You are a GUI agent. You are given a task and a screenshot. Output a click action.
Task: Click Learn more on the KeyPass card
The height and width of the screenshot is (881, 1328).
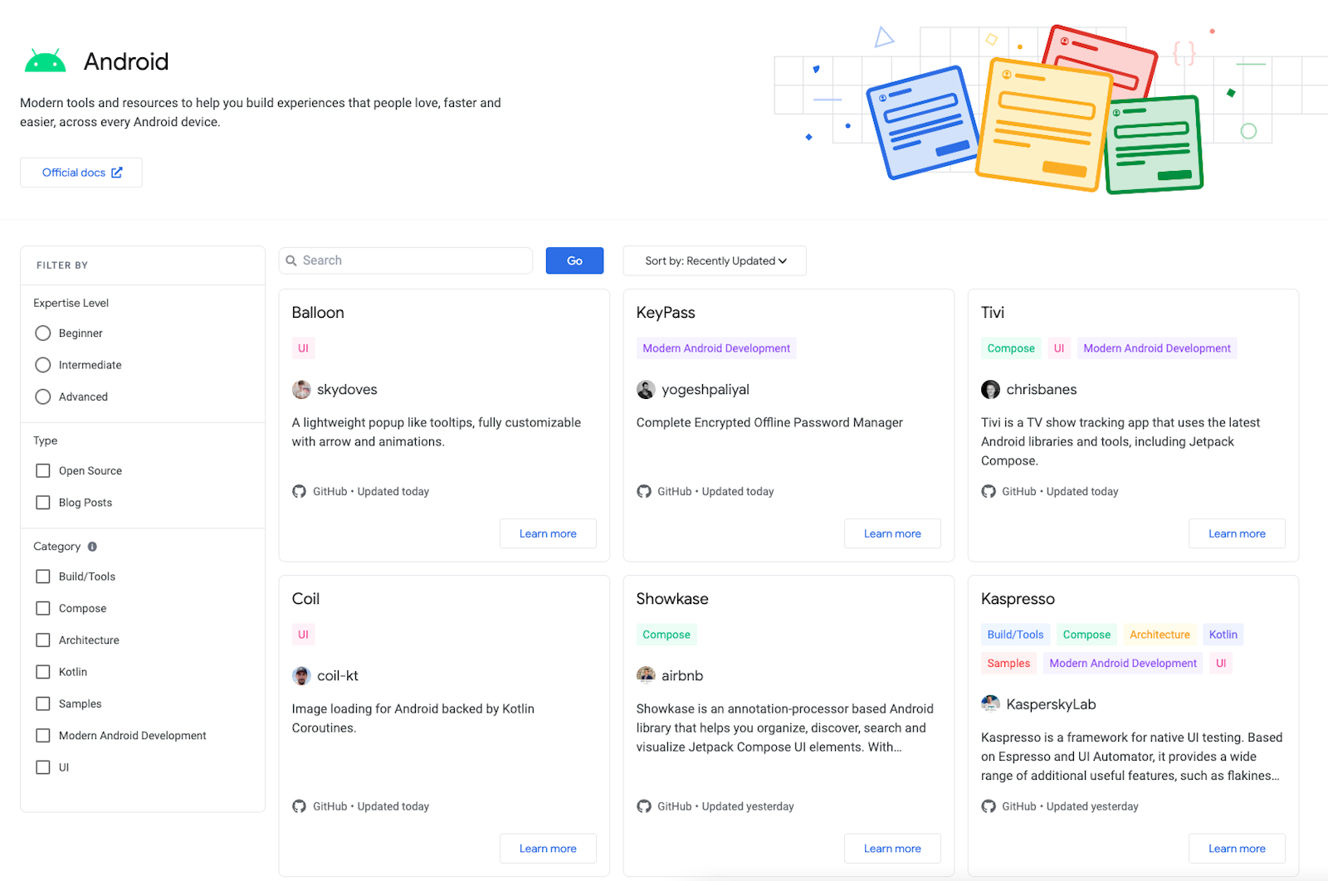(x=892, y=533)
